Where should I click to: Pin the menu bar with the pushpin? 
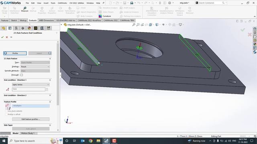point(104,3)
